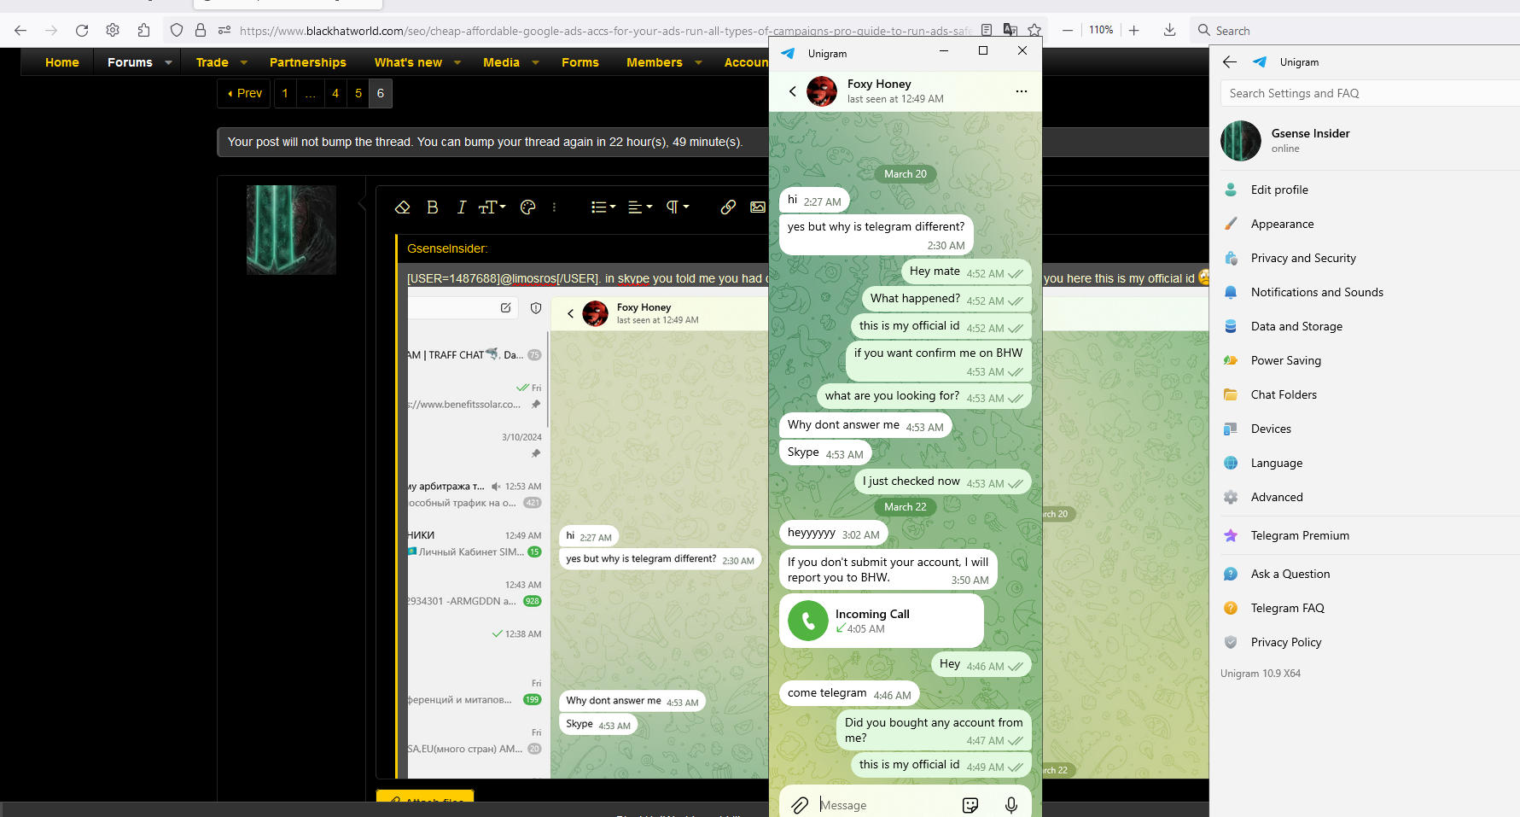Expand the Members menu arrow
The image size is (1520, 817).
pyautogui.click(x=698, y=62)
